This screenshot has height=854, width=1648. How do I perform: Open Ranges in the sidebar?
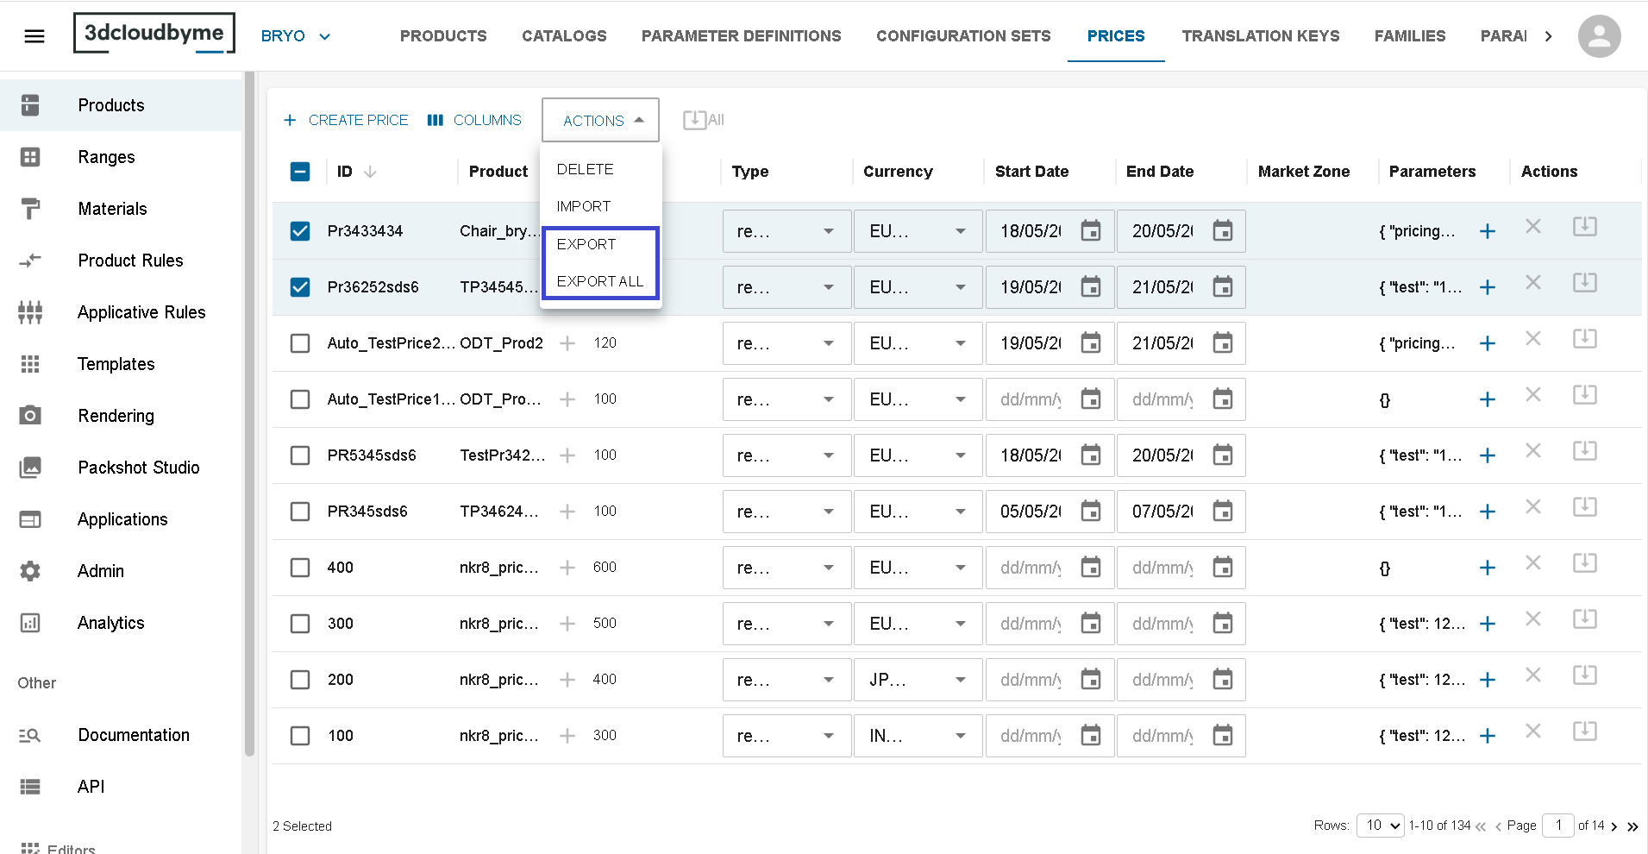point(121,157)
